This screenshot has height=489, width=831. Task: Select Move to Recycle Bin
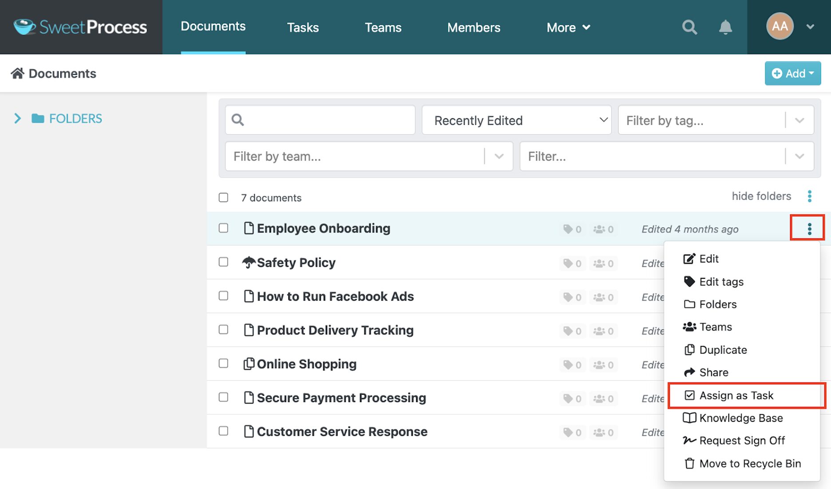pyautogui.click(x=742, y=464)
